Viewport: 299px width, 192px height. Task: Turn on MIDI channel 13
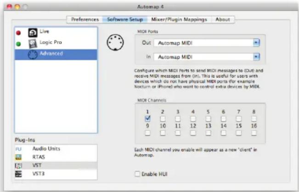click(208, 133)
